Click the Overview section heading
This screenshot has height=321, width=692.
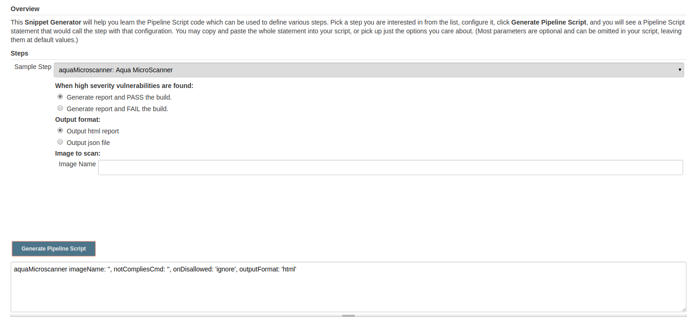25,9
